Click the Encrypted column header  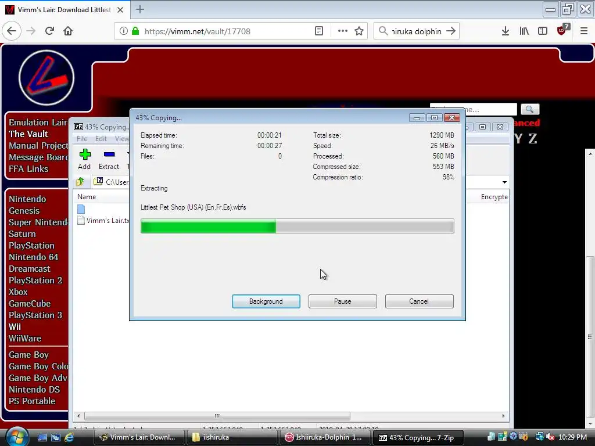click(494, 197)
